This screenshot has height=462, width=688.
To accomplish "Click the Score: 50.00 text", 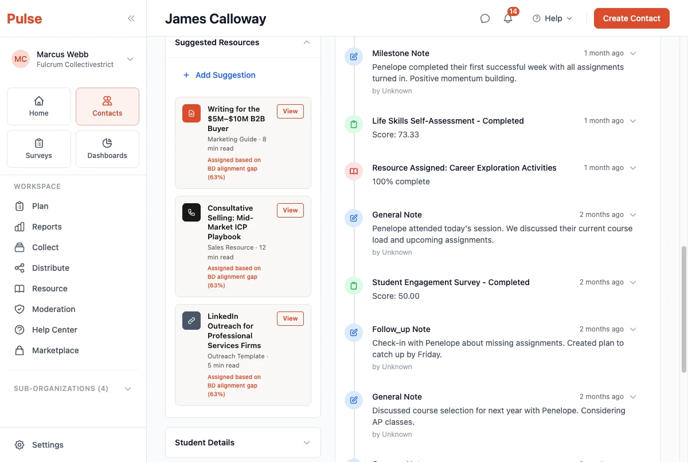I will pyautogui.click(x=396, y=296).
